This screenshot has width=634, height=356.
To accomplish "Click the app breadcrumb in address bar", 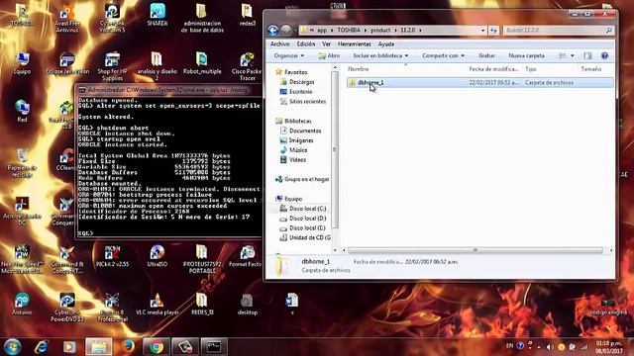I will click(322, 31).
